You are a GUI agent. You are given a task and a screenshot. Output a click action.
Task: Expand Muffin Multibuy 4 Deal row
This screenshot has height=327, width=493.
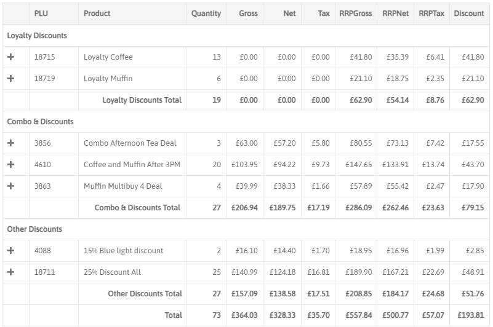[x=10, y=186]
